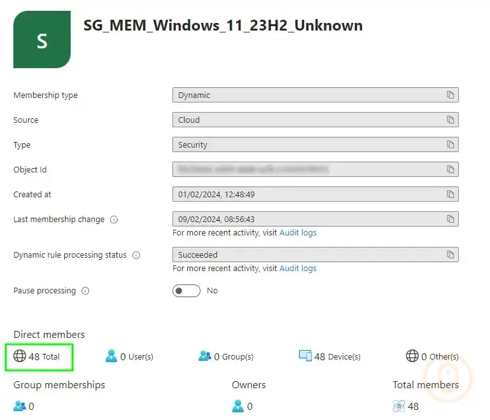The image size is (490, 420).
Task: Click info icon beside Dynamic rule processing status
Action: point(136,255)
